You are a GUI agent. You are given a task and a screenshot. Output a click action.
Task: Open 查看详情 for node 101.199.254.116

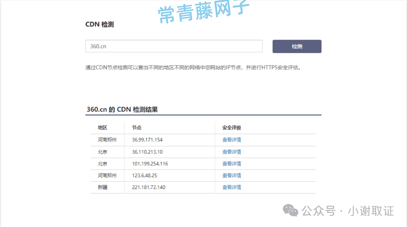click(231, 164)
